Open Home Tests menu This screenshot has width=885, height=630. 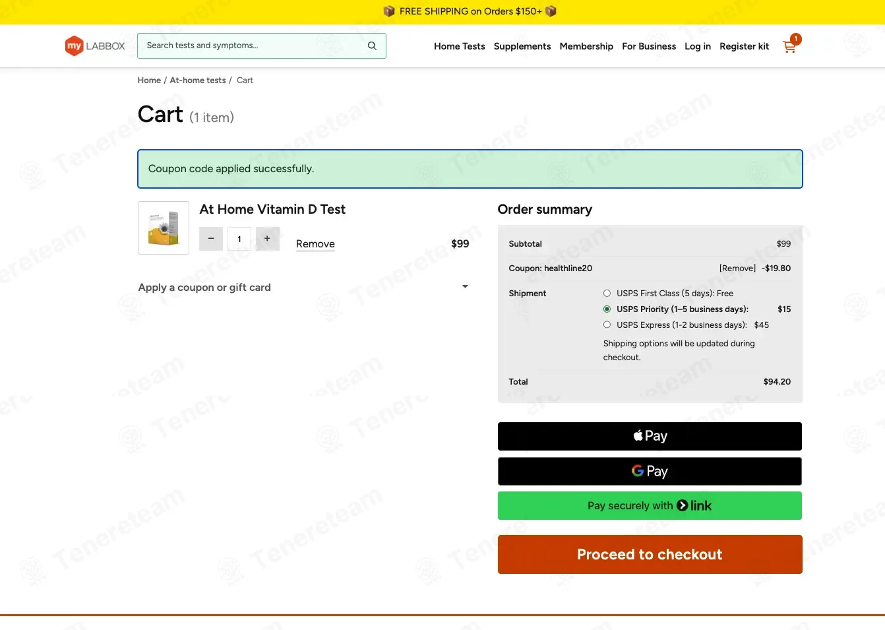pyautogui.click(x=460, y=46)
